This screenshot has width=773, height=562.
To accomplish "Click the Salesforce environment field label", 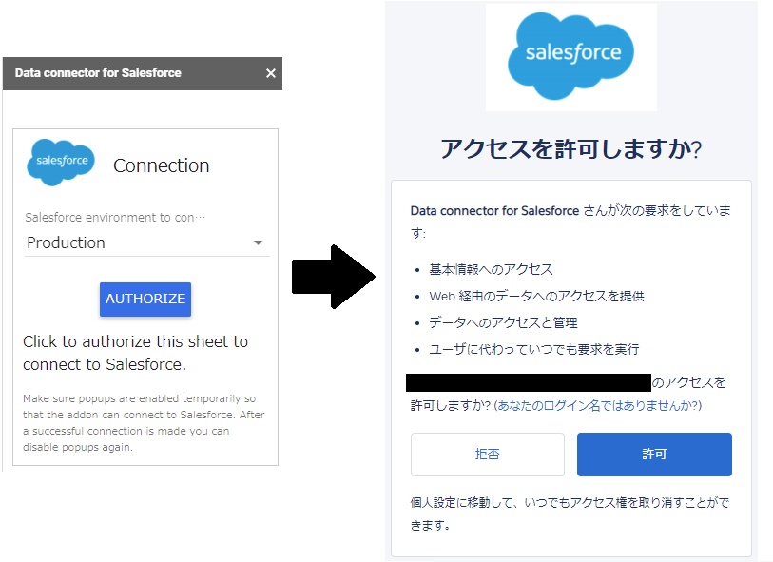I will 115,217.
